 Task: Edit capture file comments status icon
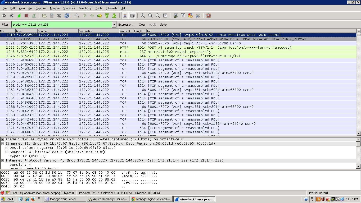pos(7,193)
